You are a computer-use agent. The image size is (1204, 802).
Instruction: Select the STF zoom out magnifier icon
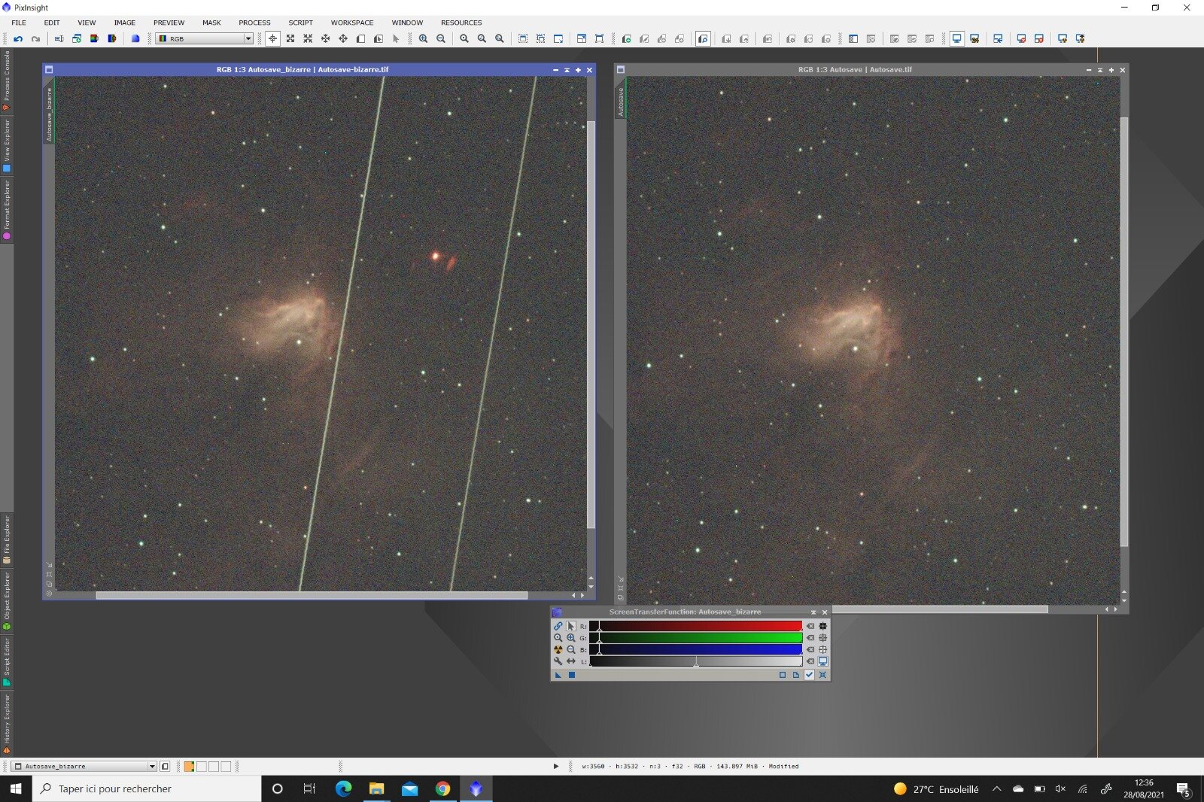pos(571,649)
